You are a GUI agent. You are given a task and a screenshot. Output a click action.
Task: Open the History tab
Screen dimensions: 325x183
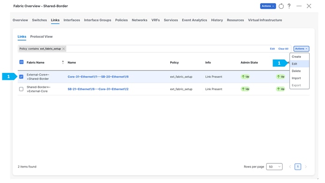(x=217, y=20)
